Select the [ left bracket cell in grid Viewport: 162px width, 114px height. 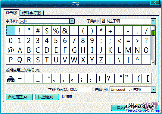pos(110,60)
